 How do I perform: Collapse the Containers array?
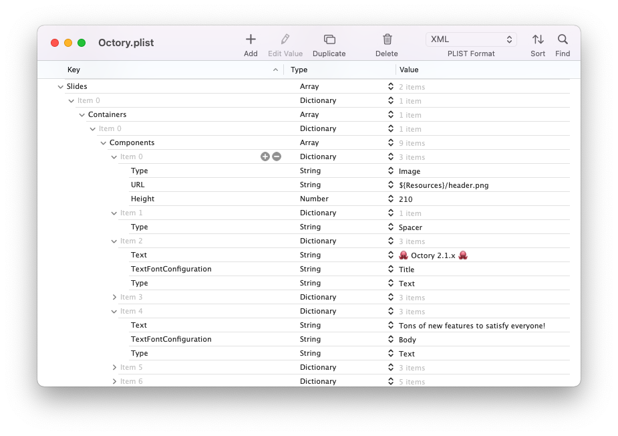click(82, 115)
